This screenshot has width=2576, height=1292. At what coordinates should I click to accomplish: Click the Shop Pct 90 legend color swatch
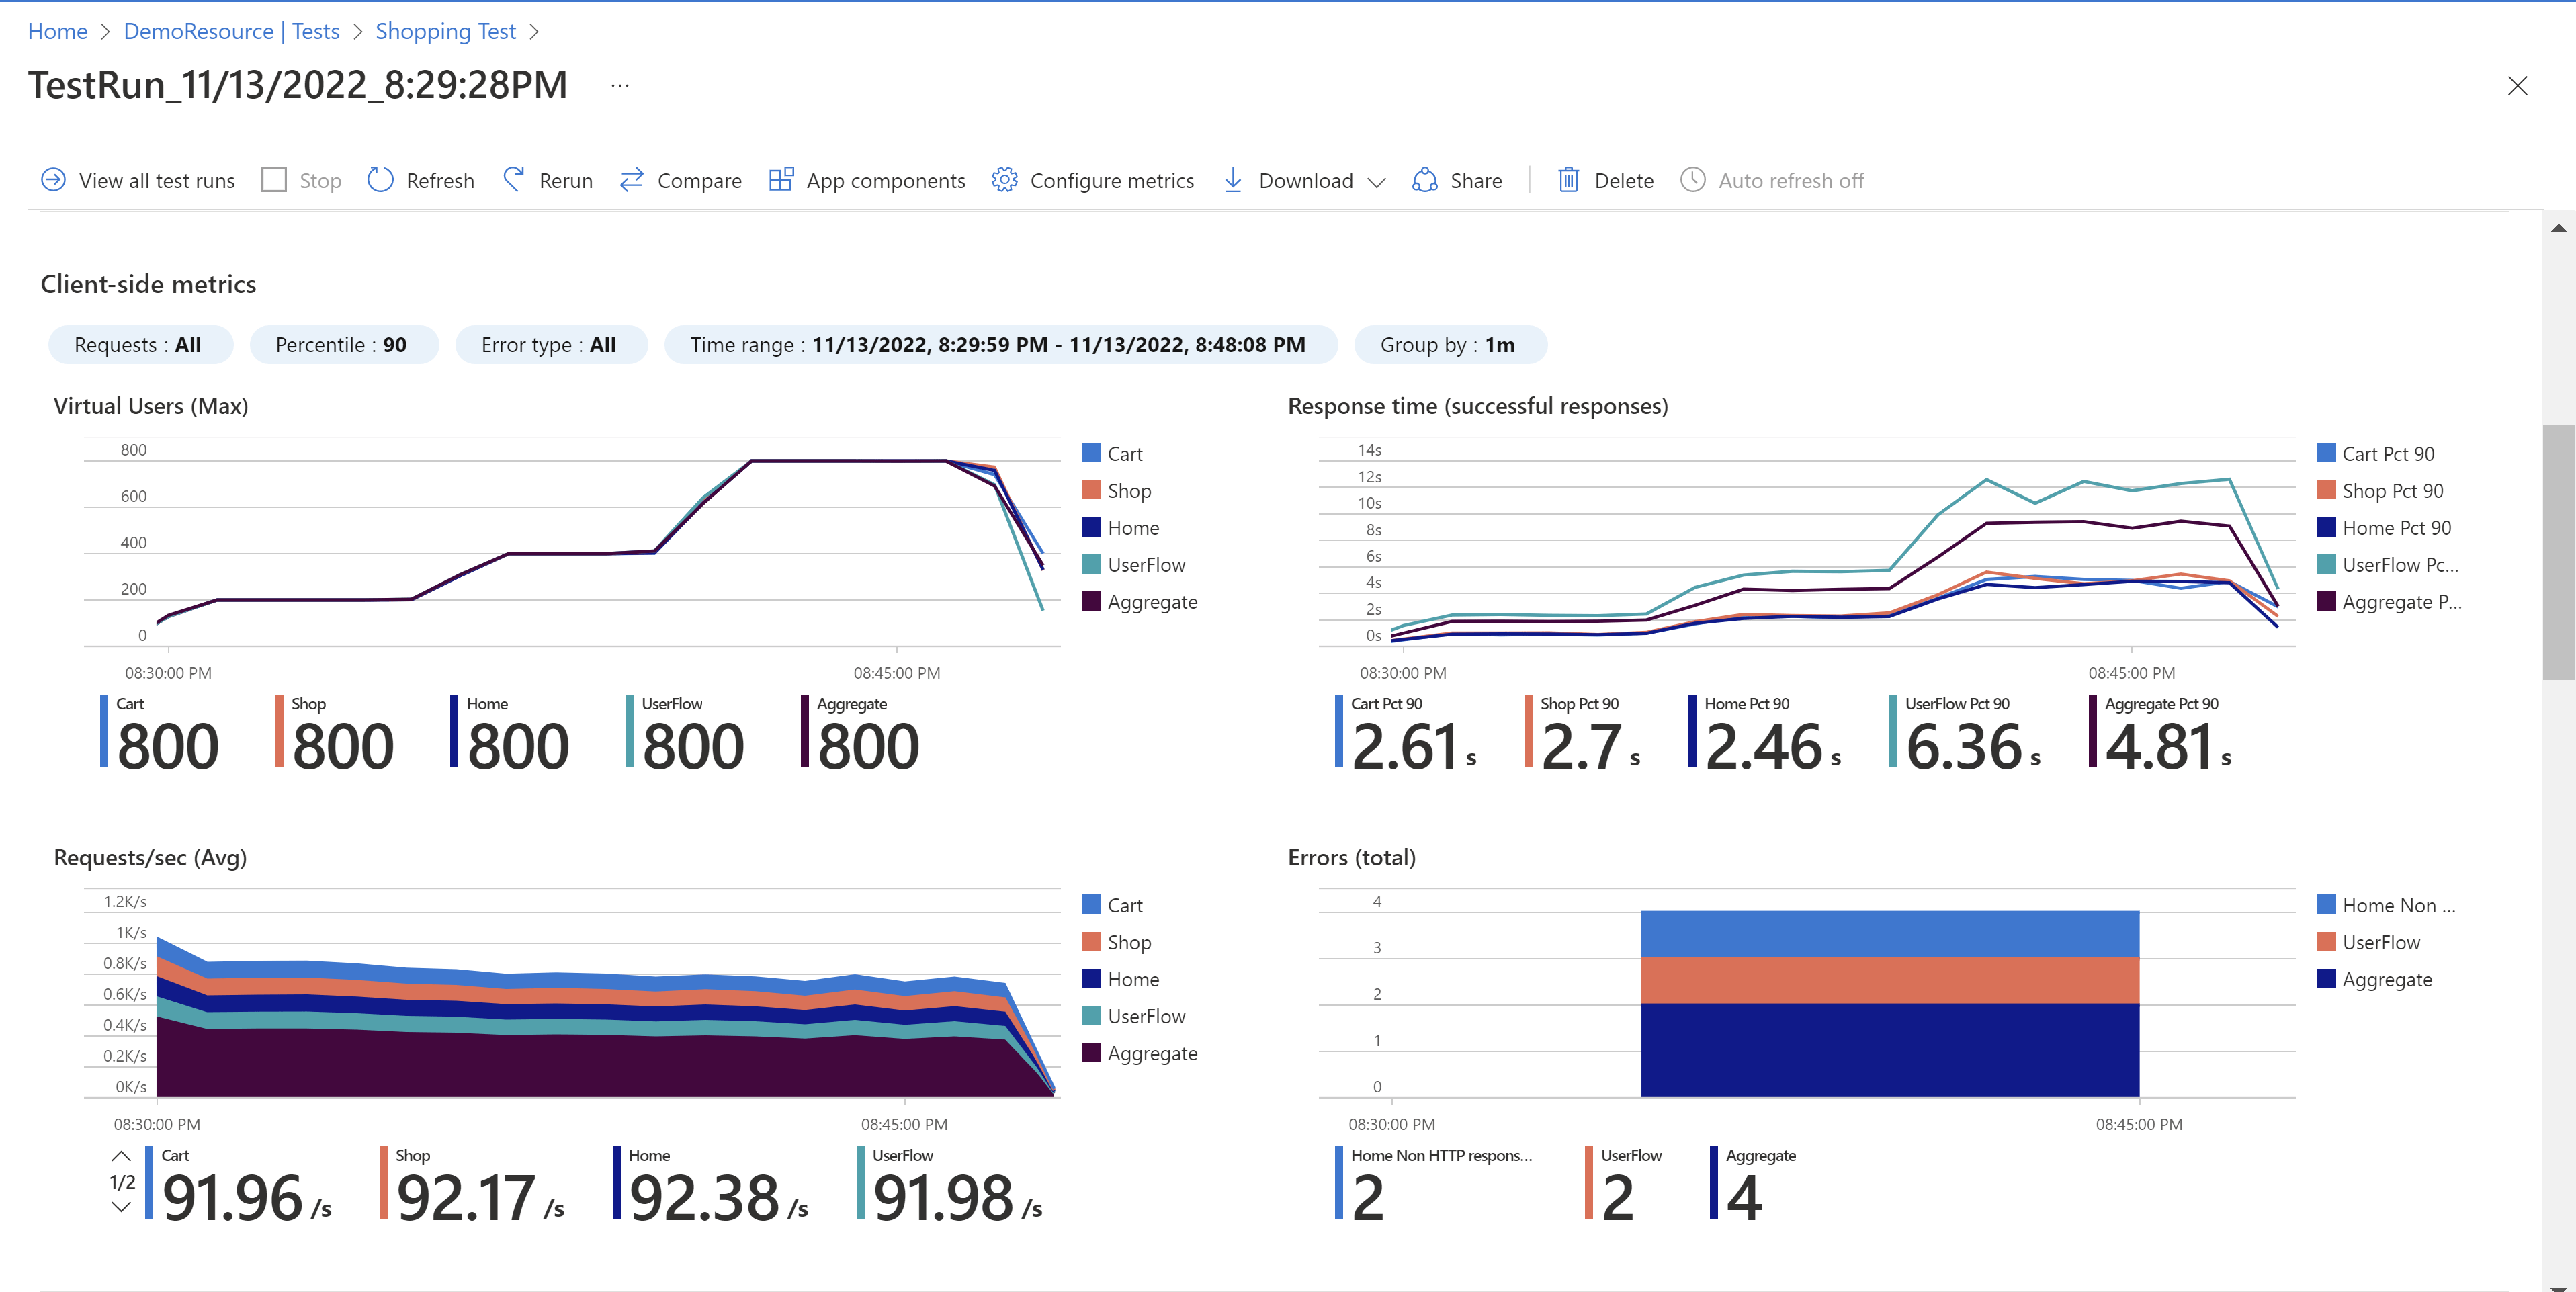click(x=2326, y=490)
